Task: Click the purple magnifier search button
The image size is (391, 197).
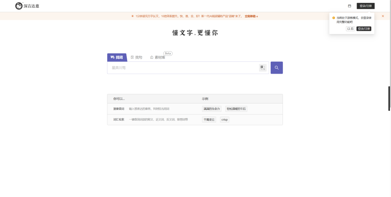Action: [x=276, y=68]
